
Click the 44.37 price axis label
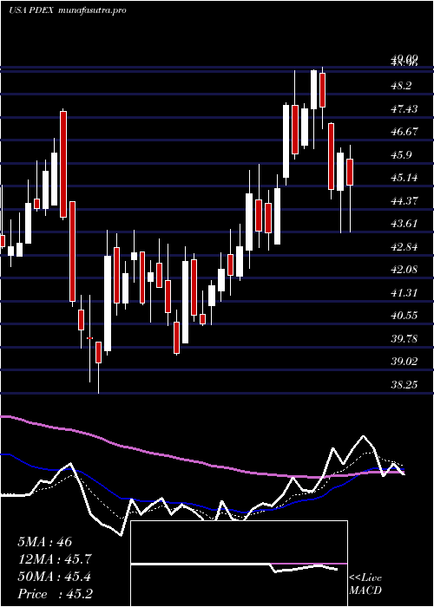404,201
